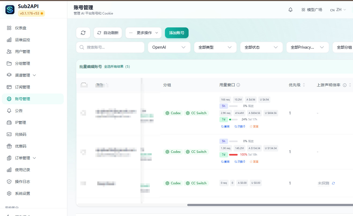Click the 用户管理 users icon
The height and width of the screenshot is (216, 353).
pos(9,52)
